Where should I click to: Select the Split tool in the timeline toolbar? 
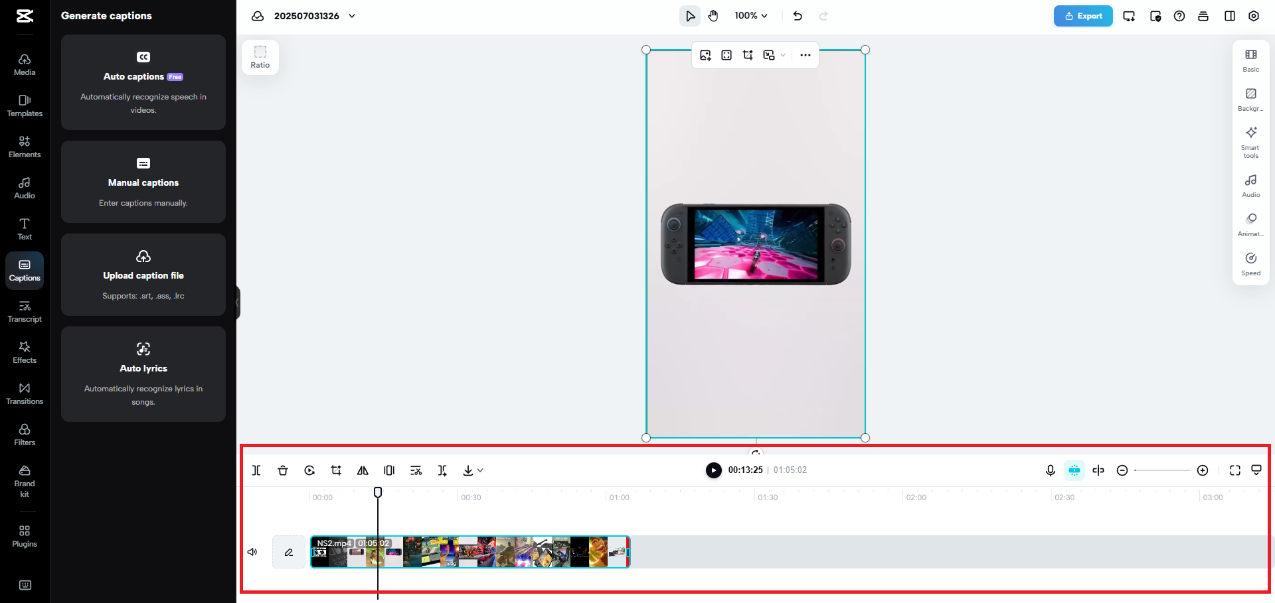click(x=256, y=470)
